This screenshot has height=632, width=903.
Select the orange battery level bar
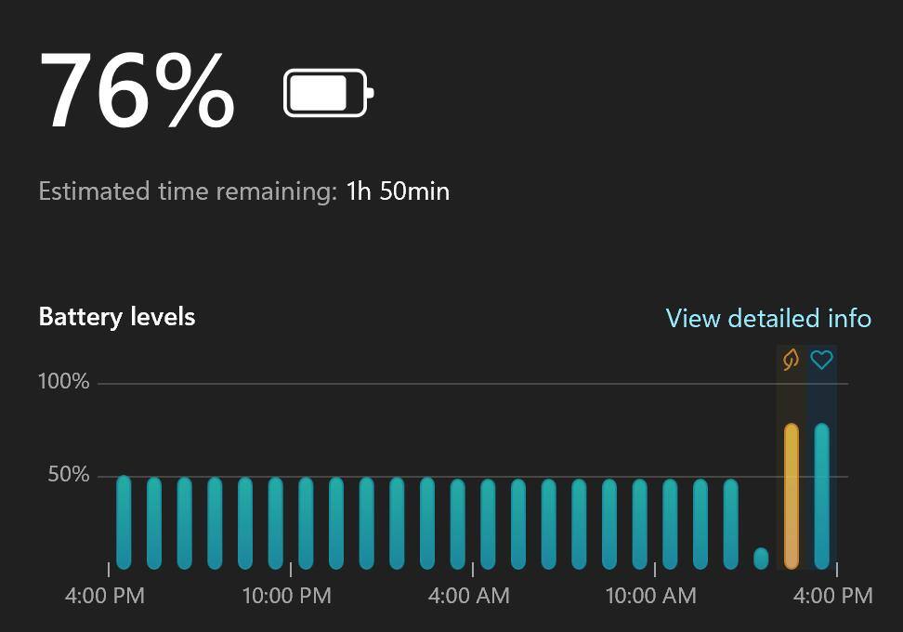791,495
